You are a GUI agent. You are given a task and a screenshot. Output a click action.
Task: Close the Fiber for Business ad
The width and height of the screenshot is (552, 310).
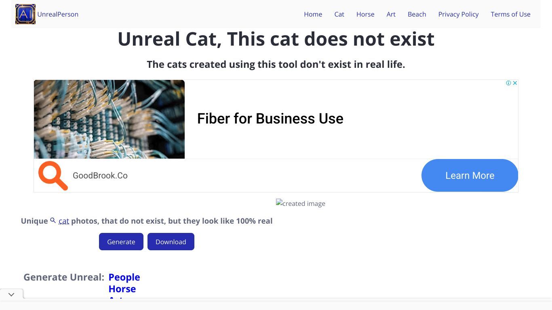pyautogui.click(x=515, y=83)
